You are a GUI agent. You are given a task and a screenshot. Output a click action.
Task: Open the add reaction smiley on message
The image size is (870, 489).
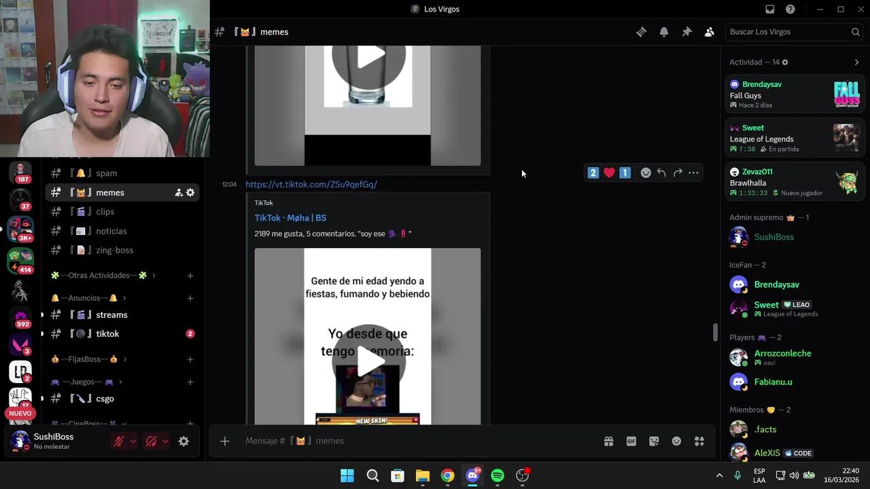(646, 173)
